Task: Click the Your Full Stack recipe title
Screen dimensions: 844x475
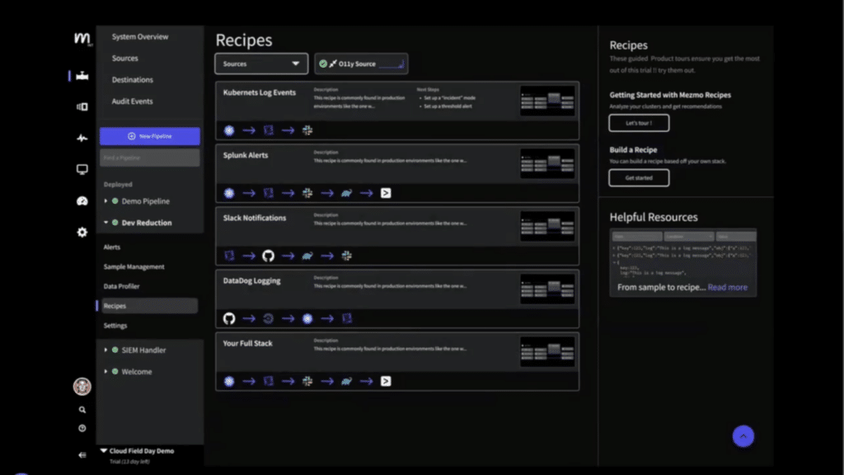Action: [x=247, y=344]
